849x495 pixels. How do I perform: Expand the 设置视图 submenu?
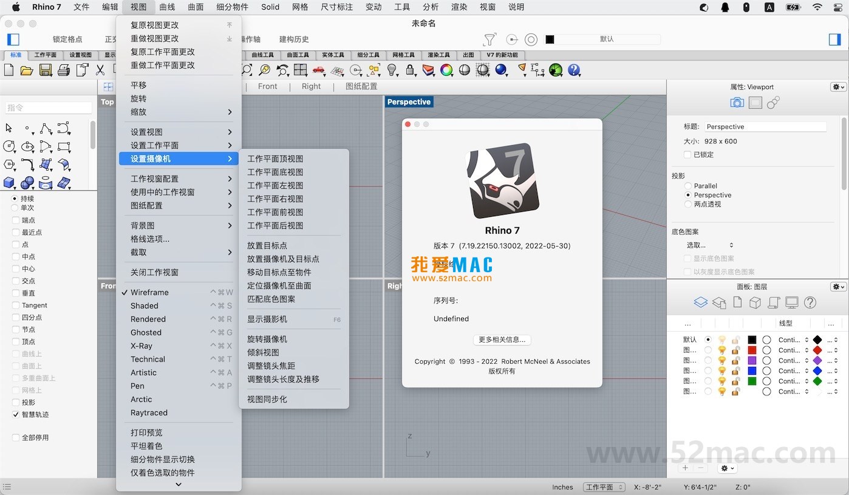click(x=146, y=131)
